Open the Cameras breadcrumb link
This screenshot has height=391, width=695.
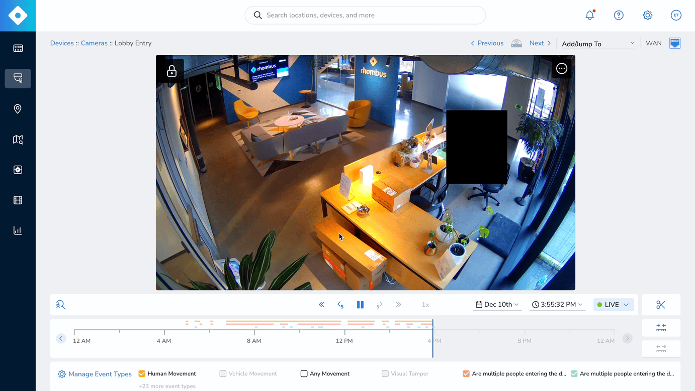[94, 43]
